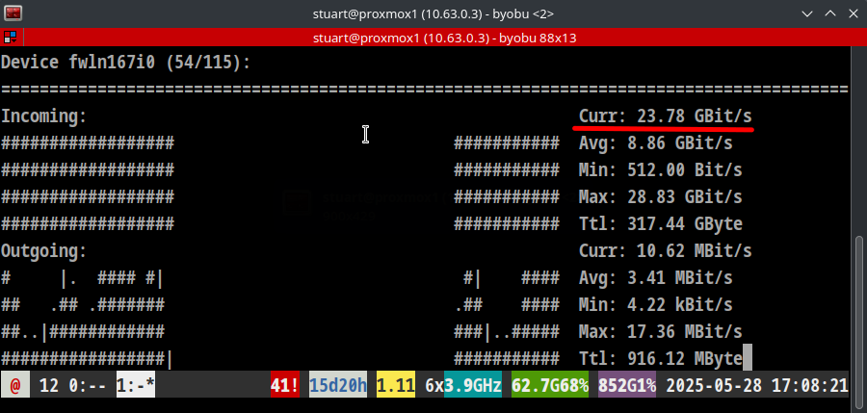Click the 15d20h uptime indicator
The image size is (867, 413).
click(337, 386)
